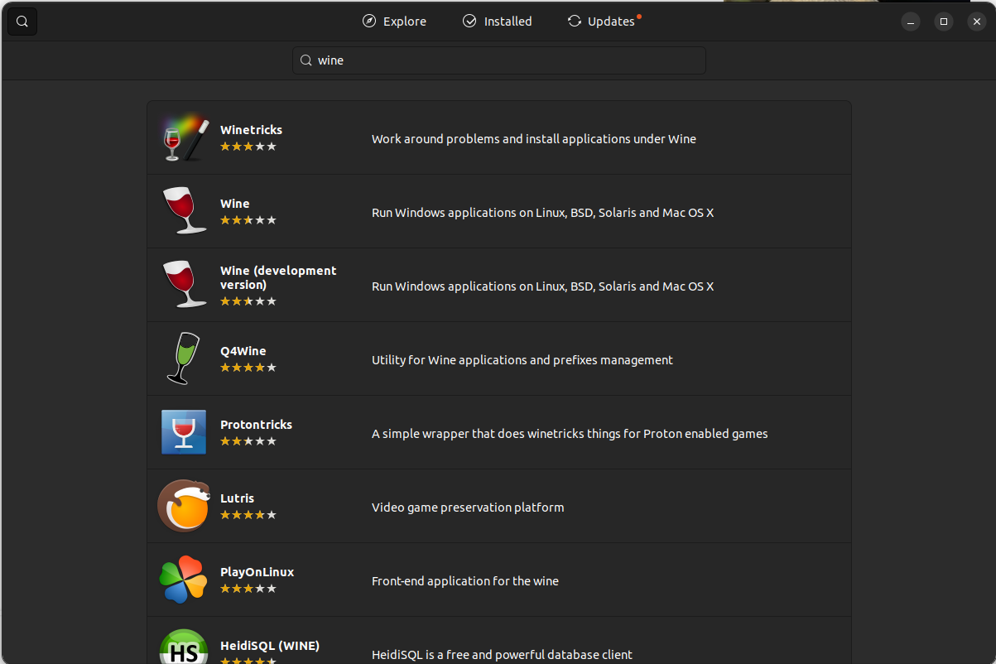Screen dimensions: 996x664
Task: Click 'Video game preservation platform' description
Action: point(468,508)
